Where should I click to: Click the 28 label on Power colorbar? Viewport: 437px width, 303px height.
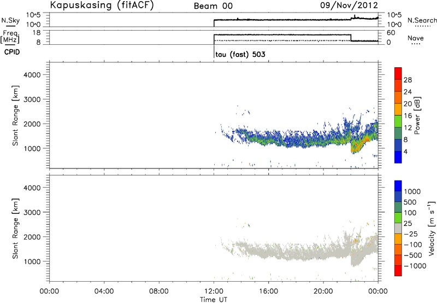(x=408, y=80)
